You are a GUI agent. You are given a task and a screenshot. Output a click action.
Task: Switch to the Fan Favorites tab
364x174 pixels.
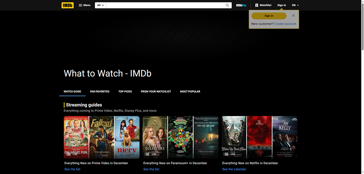click(100, 92)
